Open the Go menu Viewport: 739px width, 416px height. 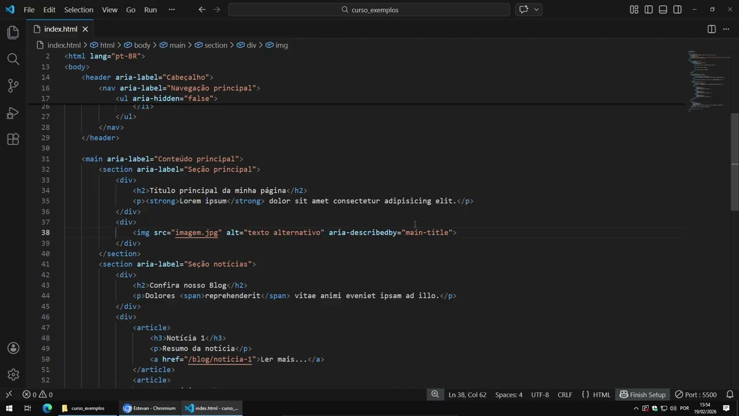click(130, 9)
